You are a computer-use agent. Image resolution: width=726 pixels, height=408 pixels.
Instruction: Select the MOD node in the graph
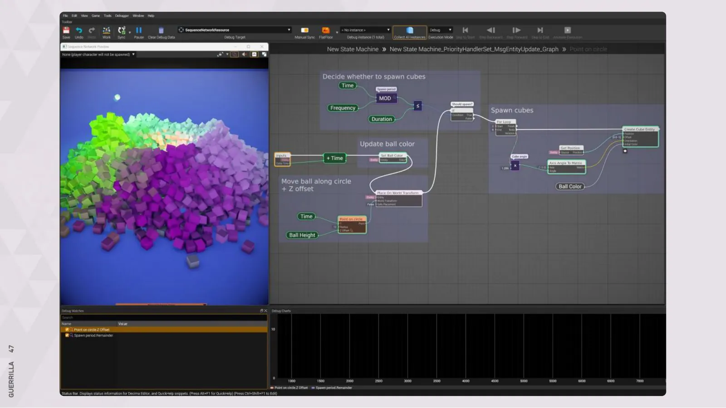tap(386, 98)
